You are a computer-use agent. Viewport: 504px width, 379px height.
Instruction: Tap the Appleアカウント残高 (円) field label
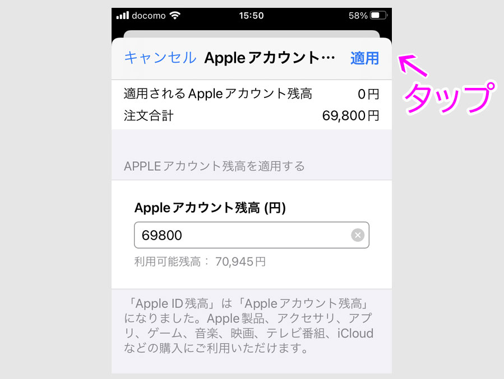(210, 208)
